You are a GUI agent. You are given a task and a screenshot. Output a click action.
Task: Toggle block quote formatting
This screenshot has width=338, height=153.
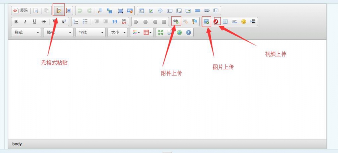[x=115, y=21]
